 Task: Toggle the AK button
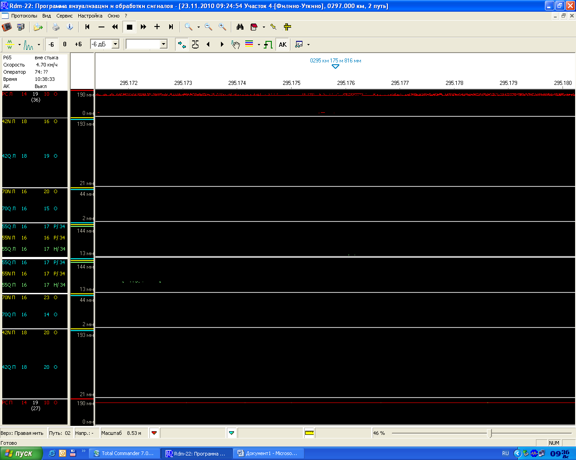click(283, 44)
